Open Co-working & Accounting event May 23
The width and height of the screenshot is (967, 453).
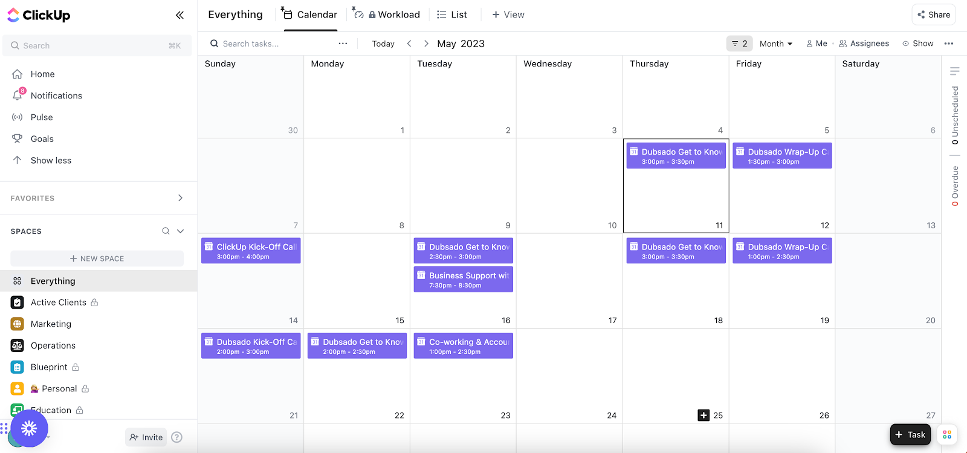click(463, 345)
